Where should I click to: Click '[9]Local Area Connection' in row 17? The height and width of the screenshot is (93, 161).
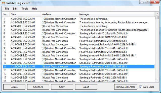[x=55, y=78]
